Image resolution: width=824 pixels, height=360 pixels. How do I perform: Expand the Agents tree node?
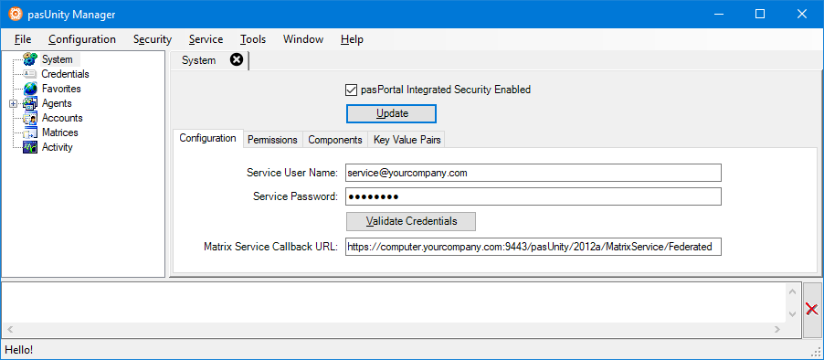[x=13, y=103]
